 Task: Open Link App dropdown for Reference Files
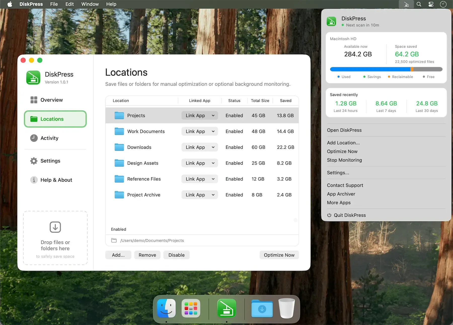200,179
